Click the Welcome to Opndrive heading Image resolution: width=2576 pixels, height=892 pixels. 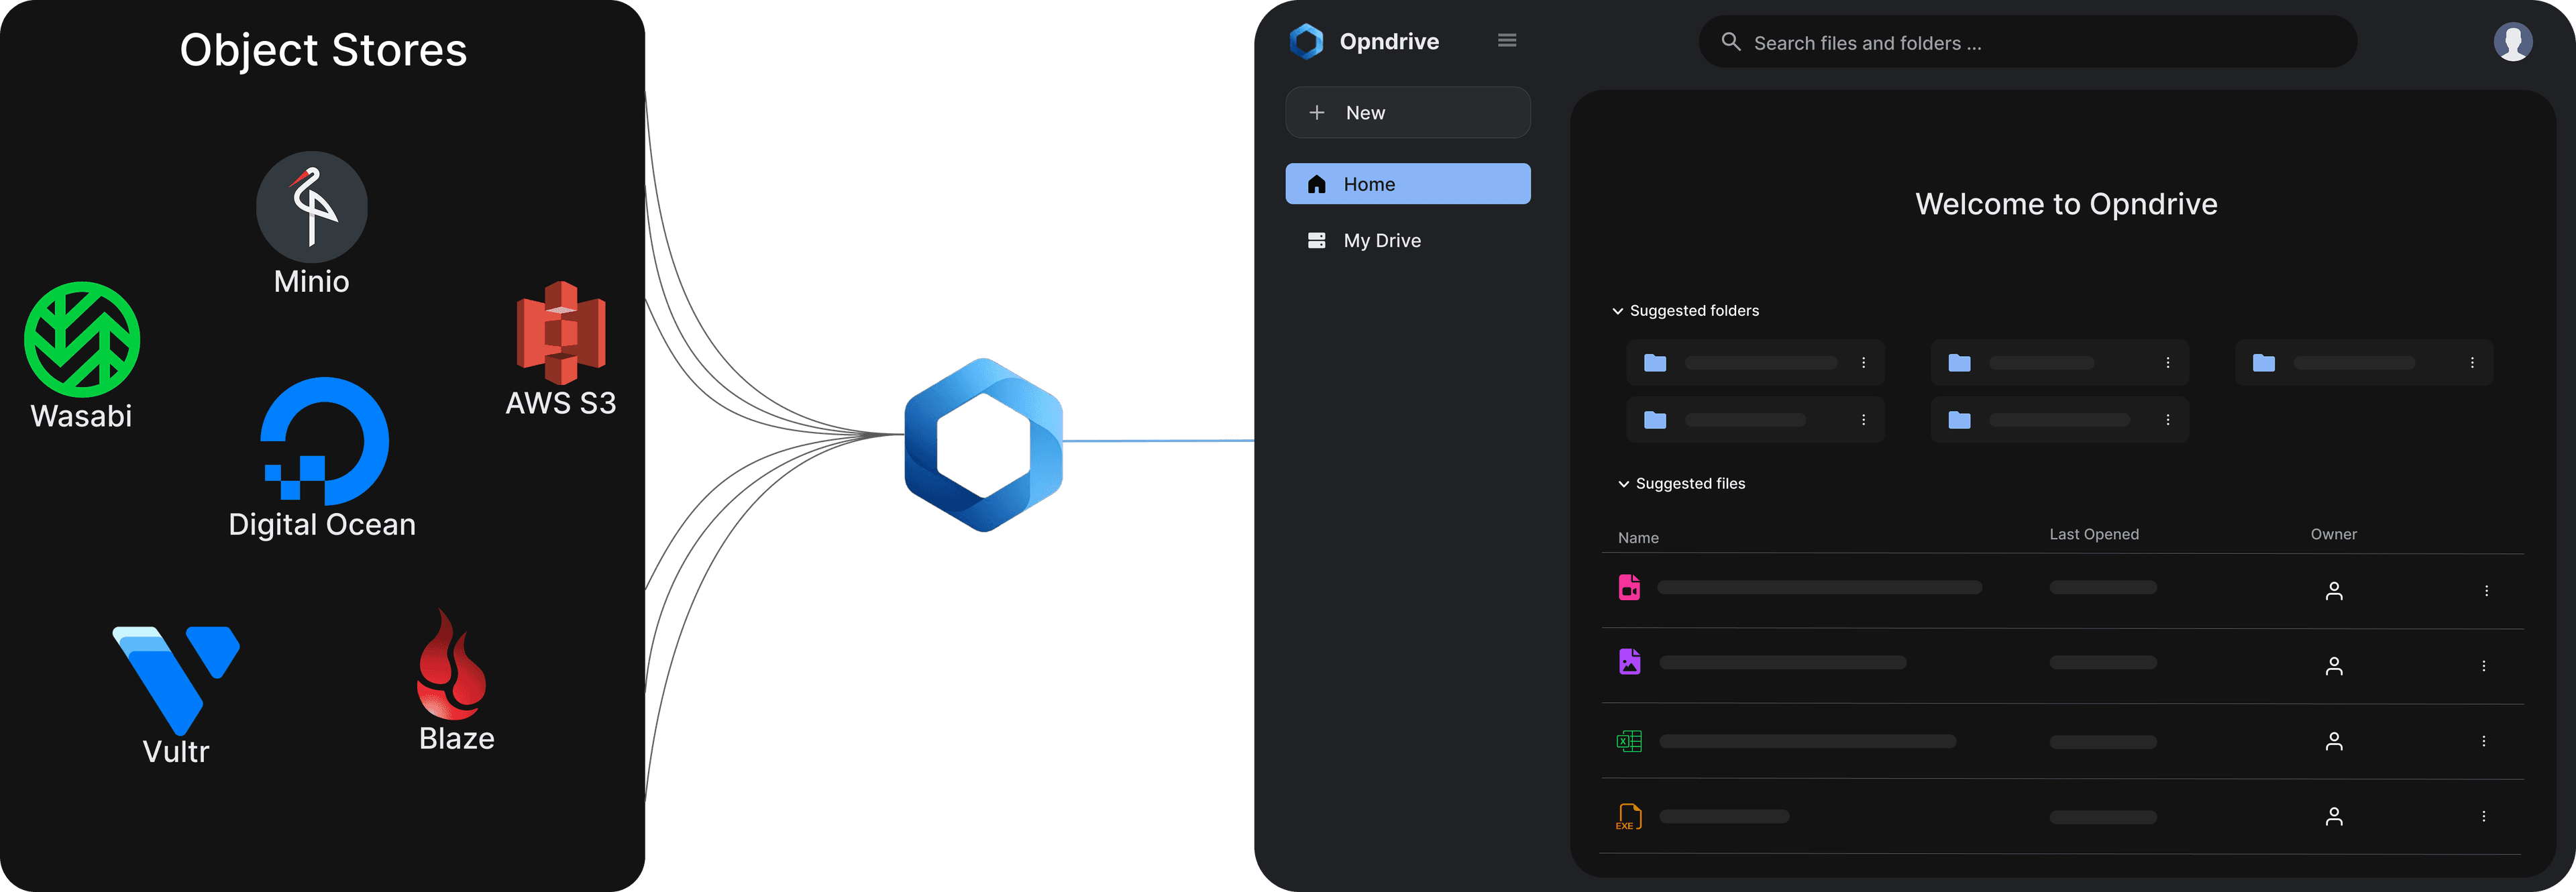[x=2066, y=204]
